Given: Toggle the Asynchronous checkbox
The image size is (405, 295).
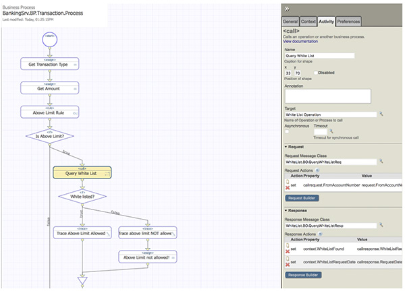Looking at the screenshot, I should coord(288,131).
